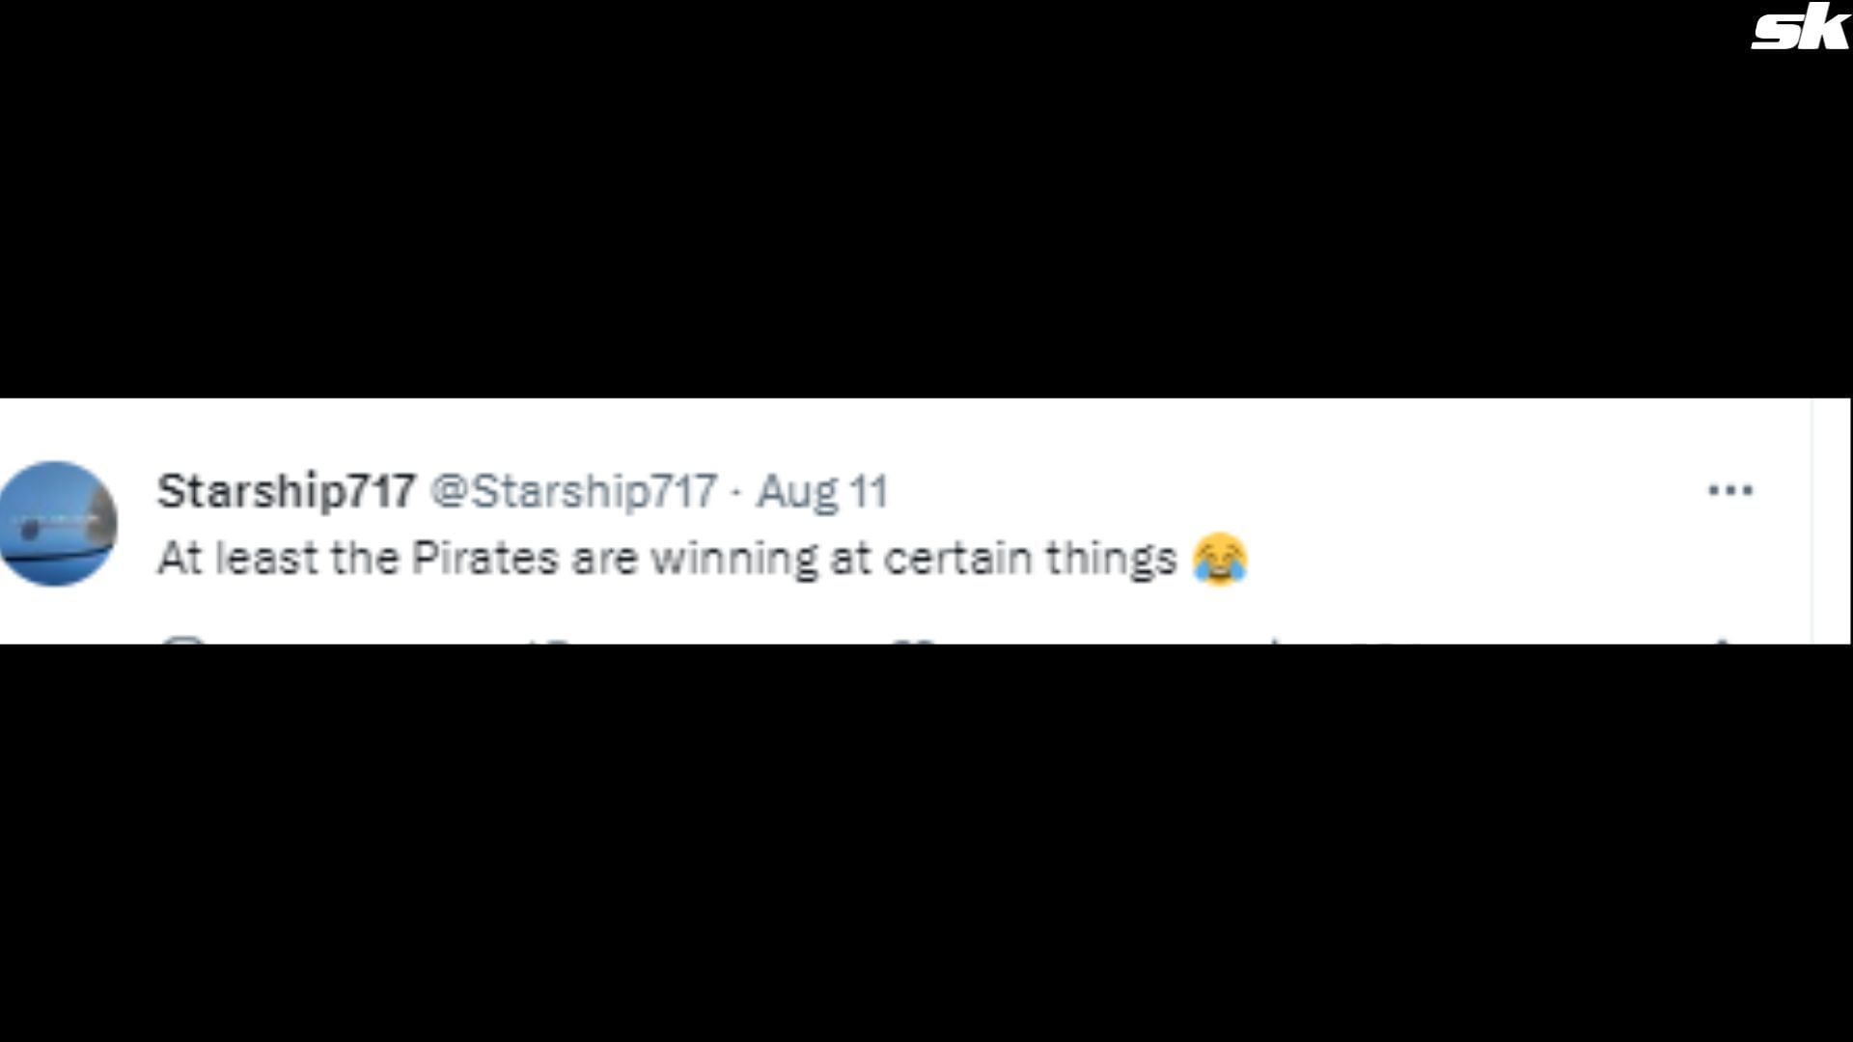Image resolution: width=1853 pixels, height=1042 pixels.
Task: Click "At least" at the tweet start
Action: tap(236, 559)
